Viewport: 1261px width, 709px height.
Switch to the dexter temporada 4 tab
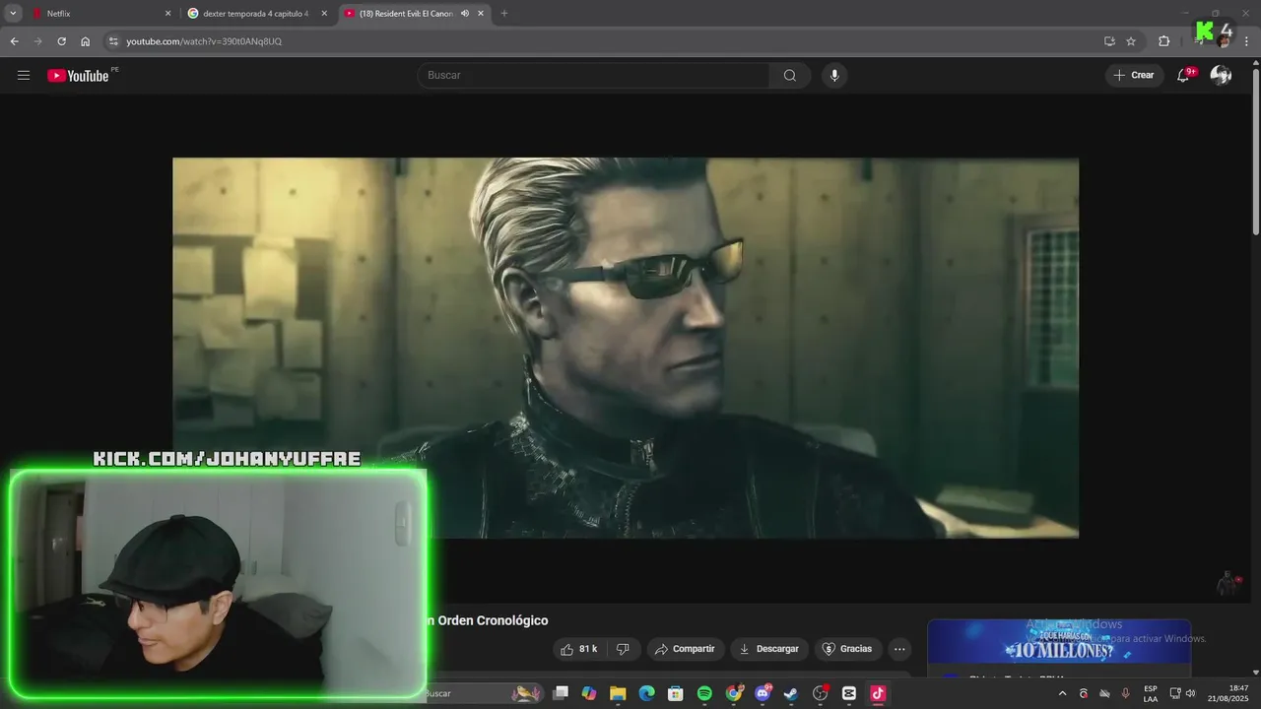point(257,14)
